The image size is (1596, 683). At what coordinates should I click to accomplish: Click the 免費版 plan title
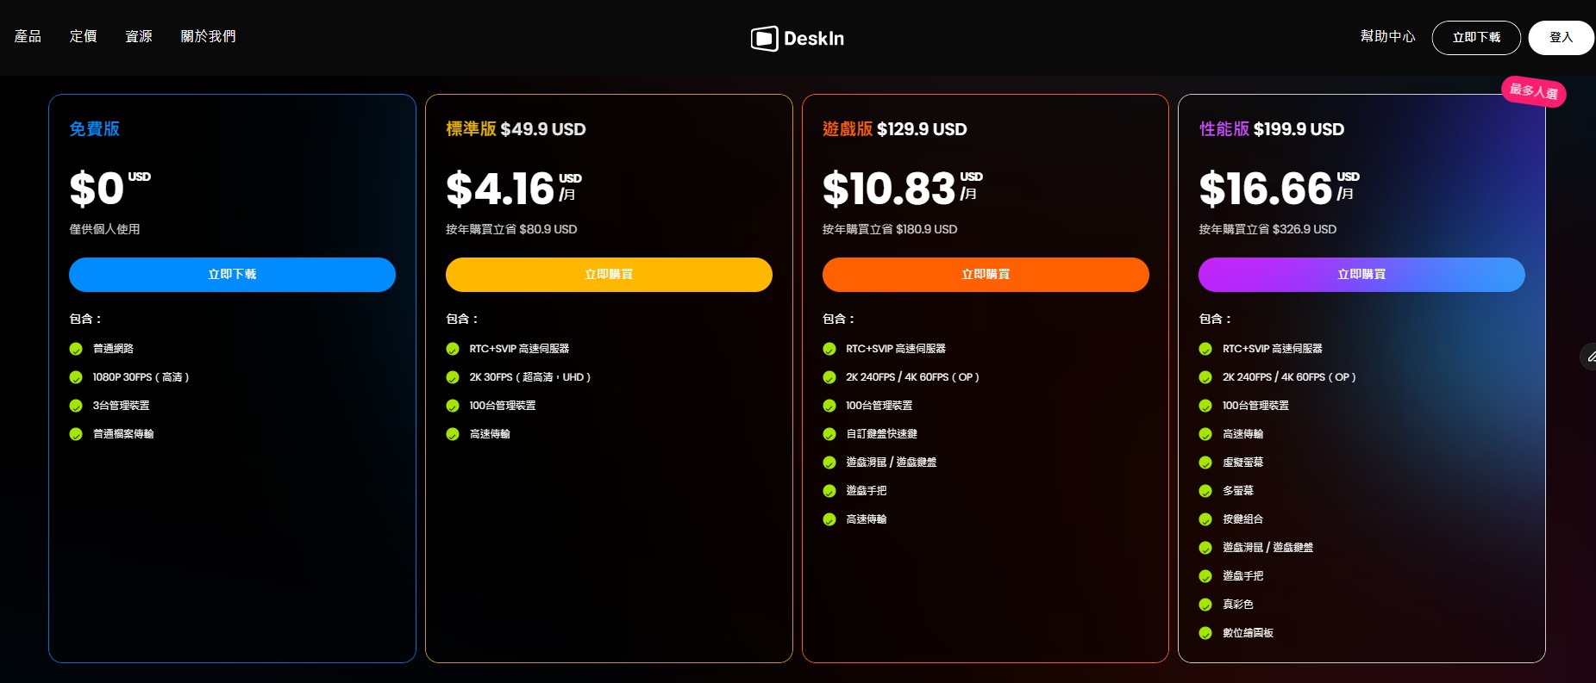tap(95, 129)
